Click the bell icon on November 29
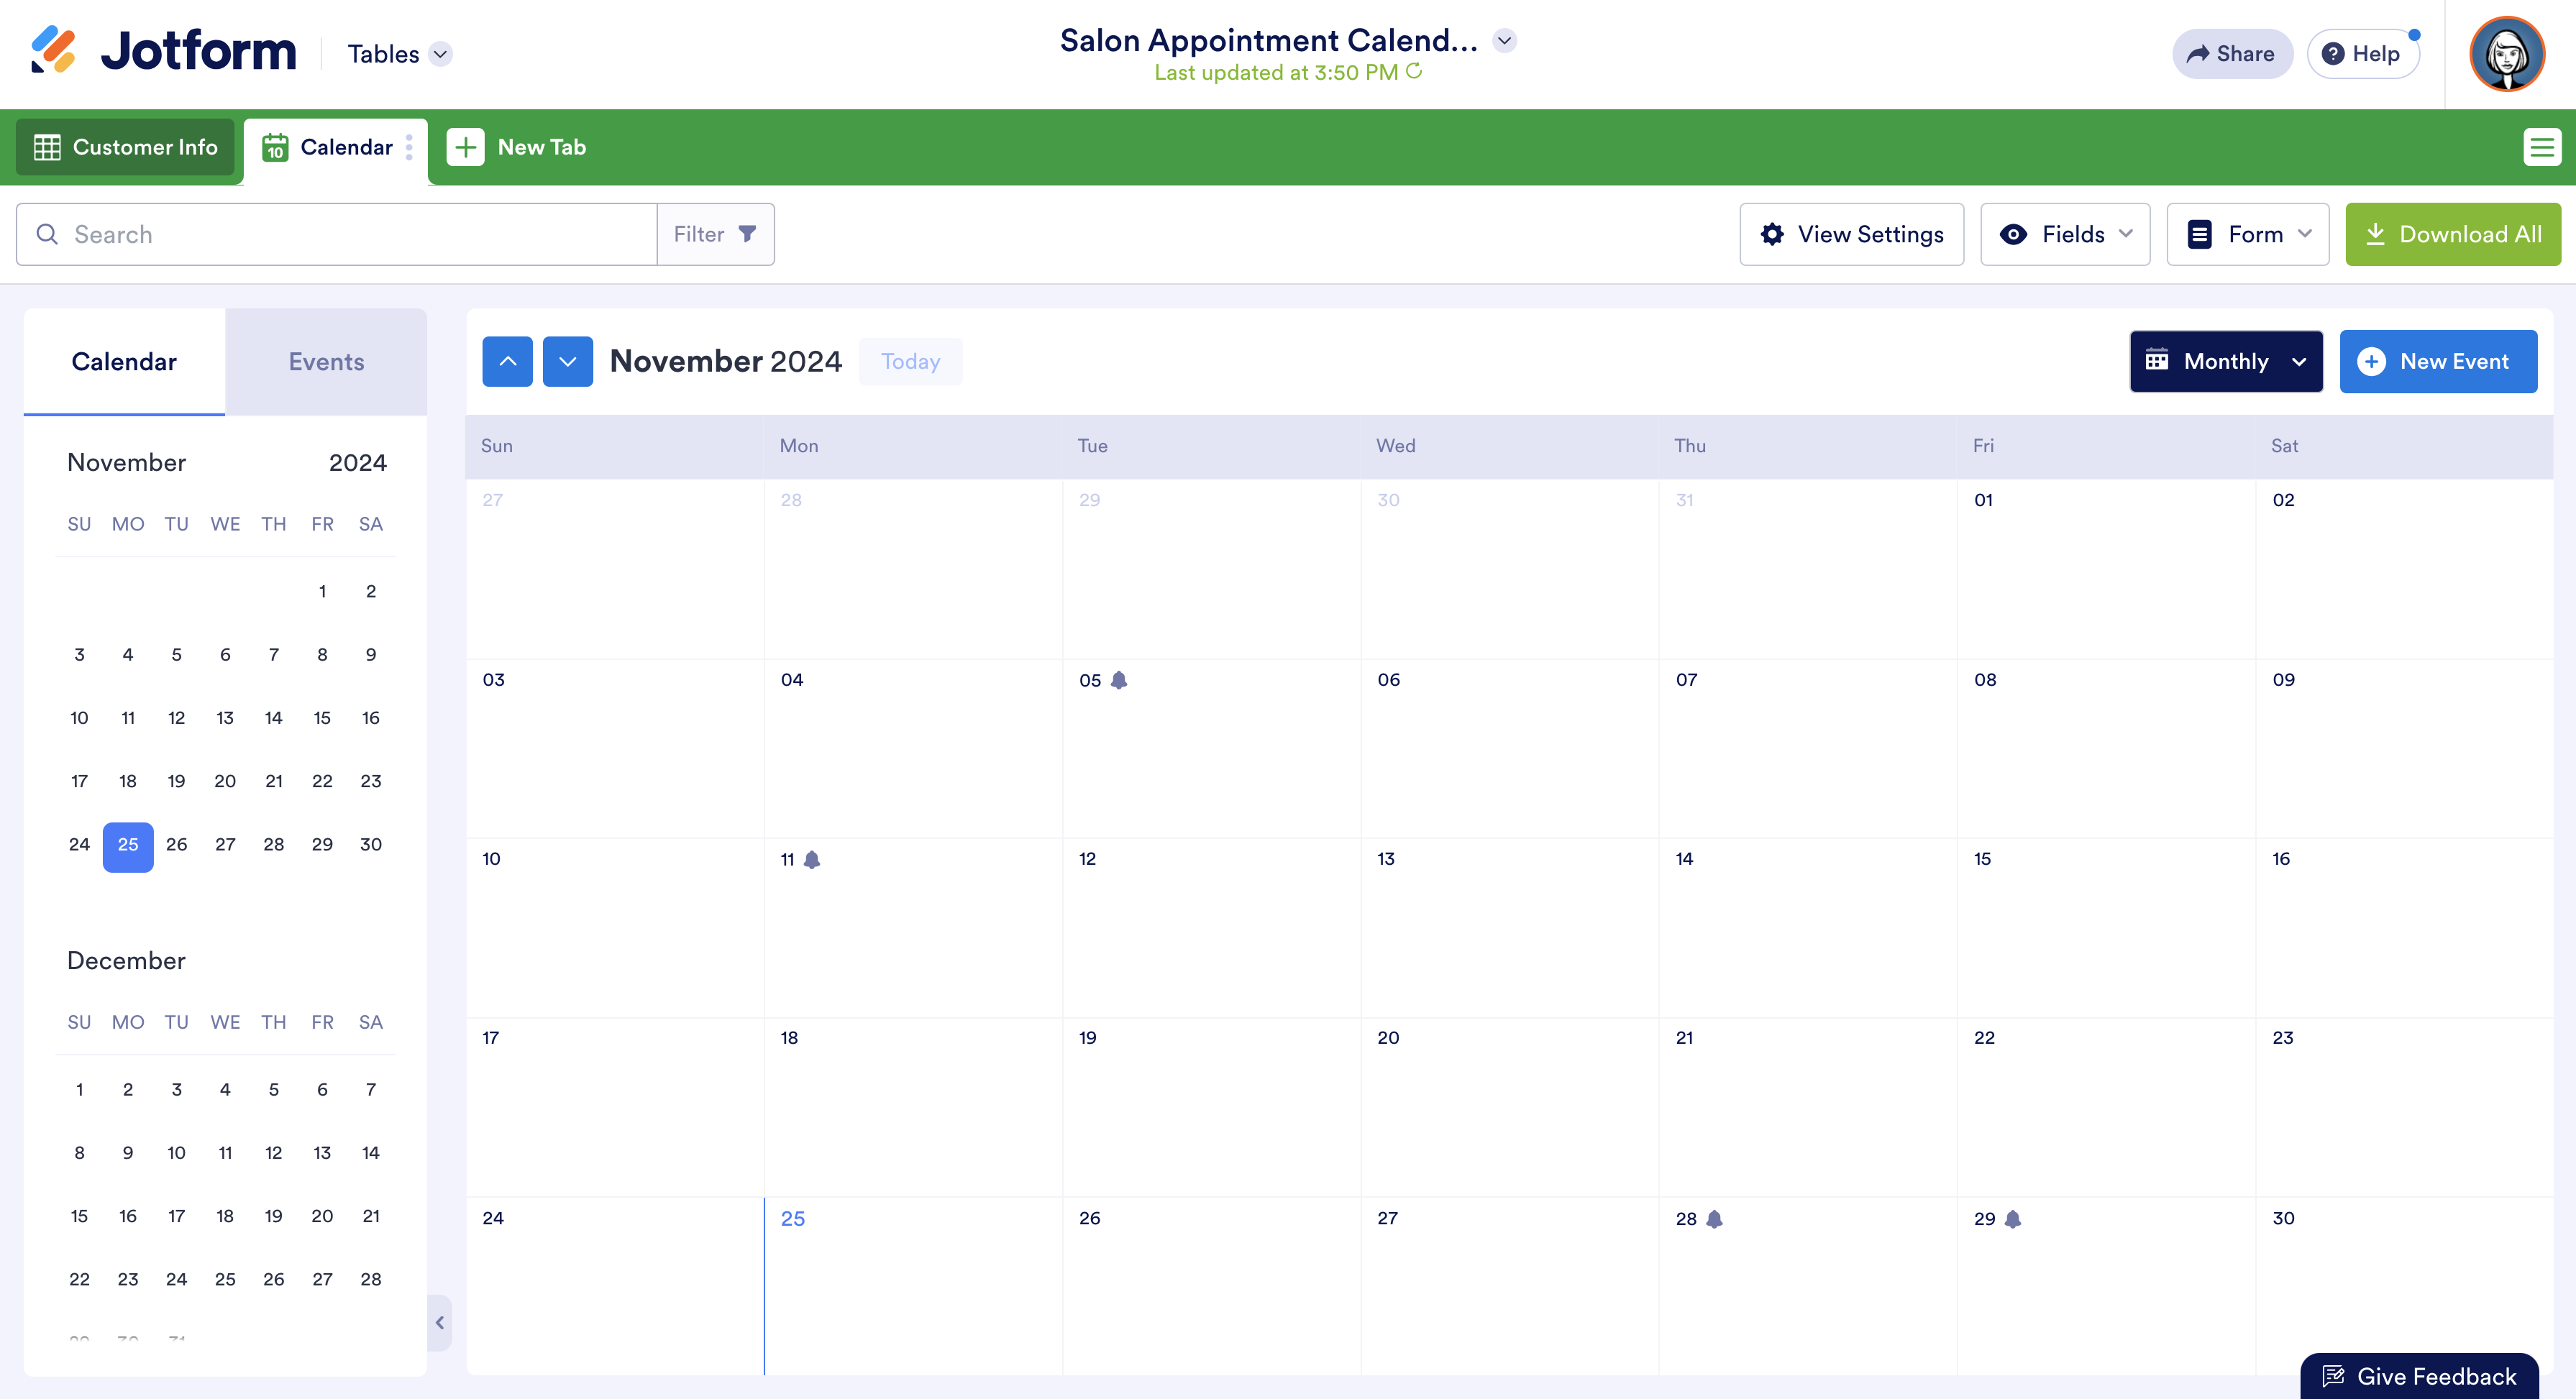 [2013, 1218]
